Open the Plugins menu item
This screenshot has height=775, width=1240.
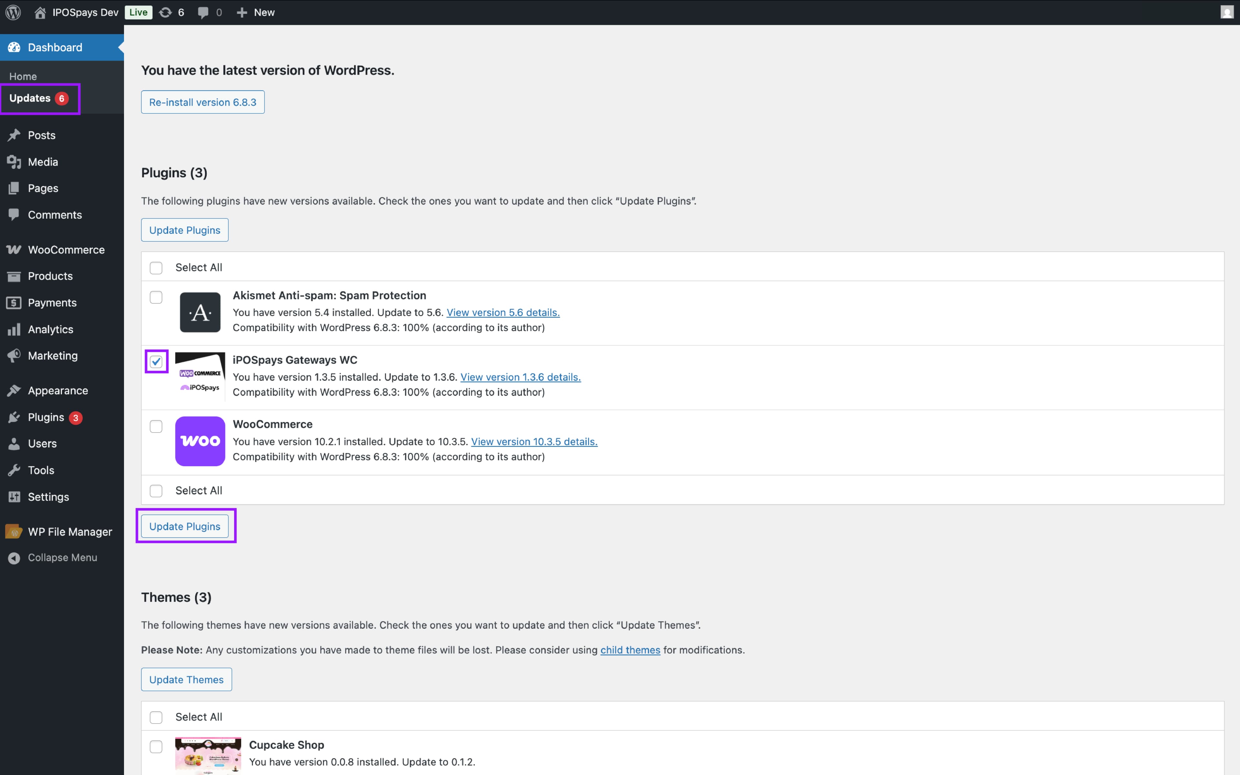coord(46,417)
